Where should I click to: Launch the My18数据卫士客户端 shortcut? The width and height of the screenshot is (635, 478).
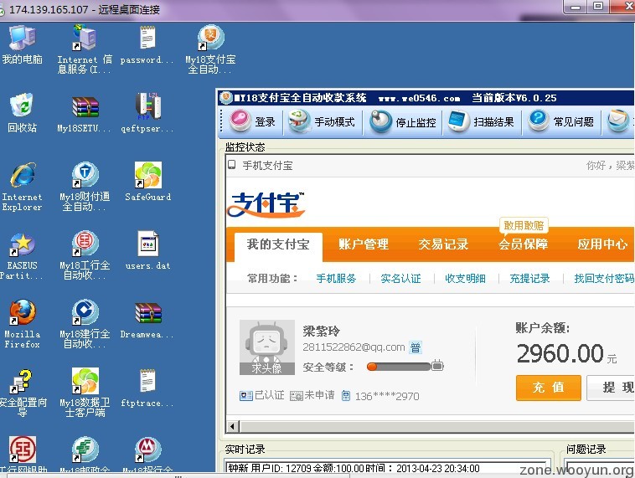[x=85, y=393]
